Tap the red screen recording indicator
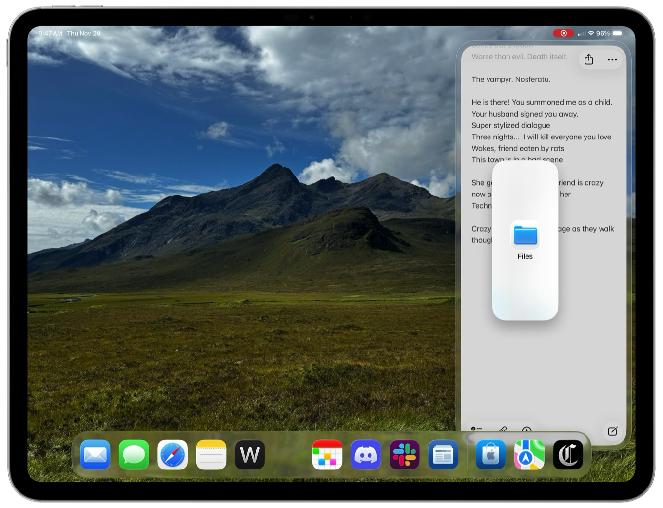 tap(563, 33)
